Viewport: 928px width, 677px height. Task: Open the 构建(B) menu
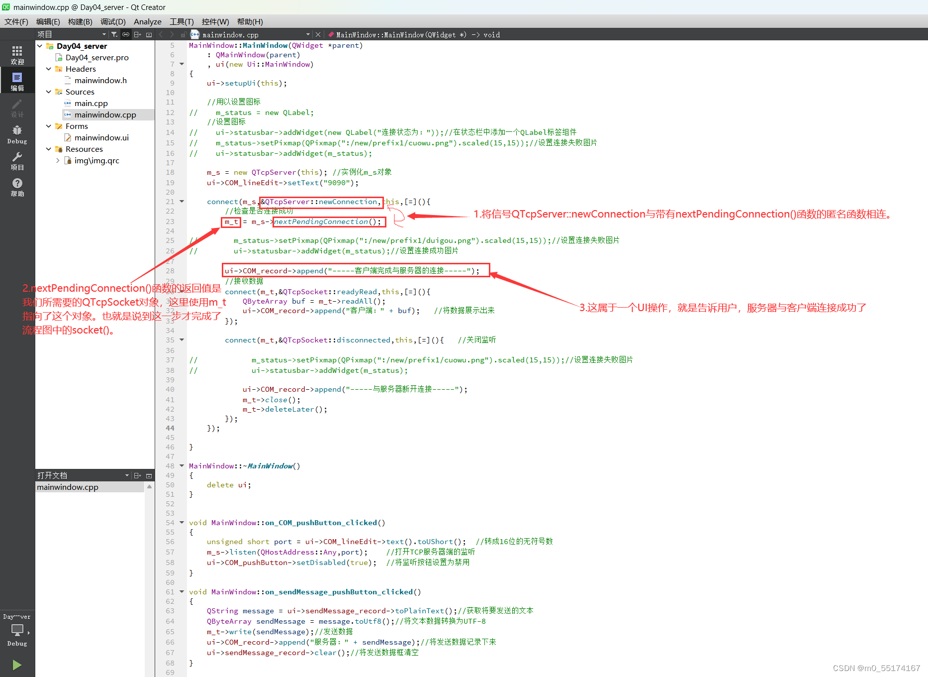[80, 21]
